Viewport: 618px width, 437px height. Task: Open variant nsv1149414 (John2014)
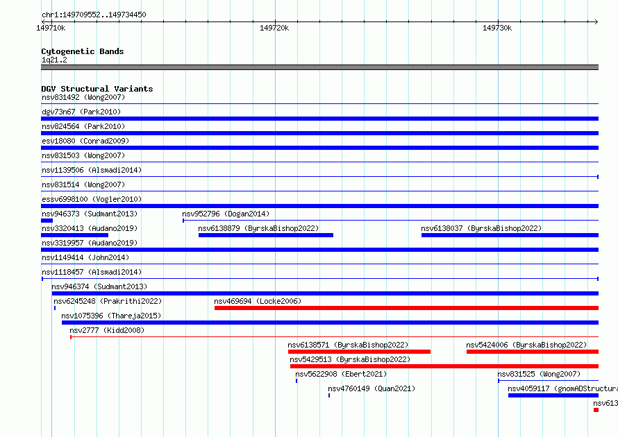point(85,257)
